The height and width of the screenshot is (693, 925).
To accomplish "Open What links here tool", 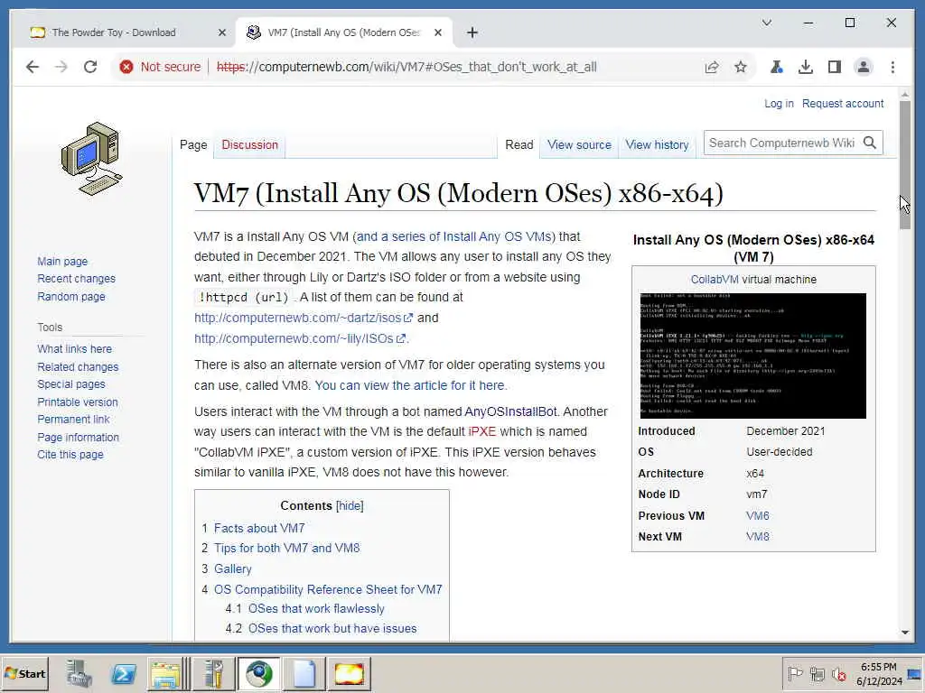I will [74, 349].
